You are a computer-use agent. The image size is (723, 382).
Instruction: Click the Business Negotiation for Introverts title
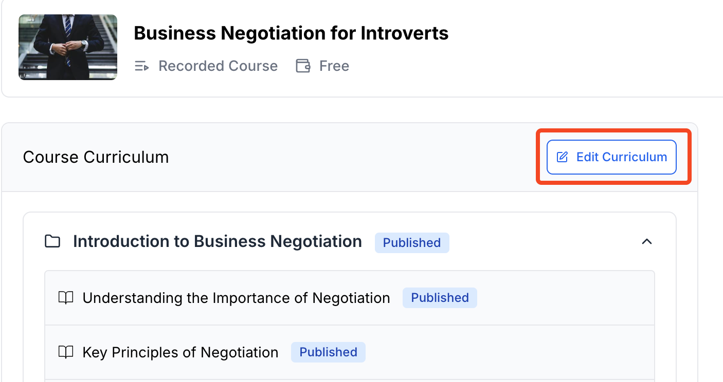[x=291, y=33]
